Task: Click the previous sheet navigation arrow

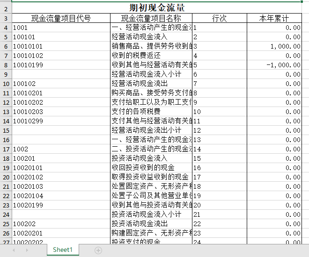Action: (14, 250)
